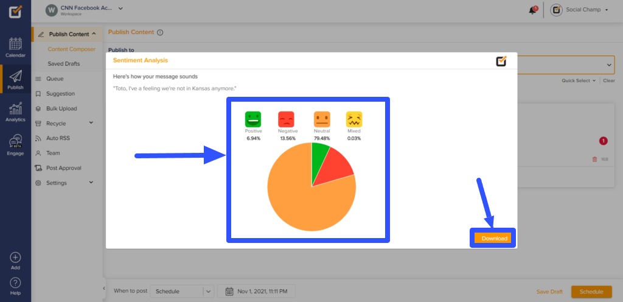This screenshot has width=623, height=302.
Task: Go to Post Approval menu item
Action: point(63,168)
